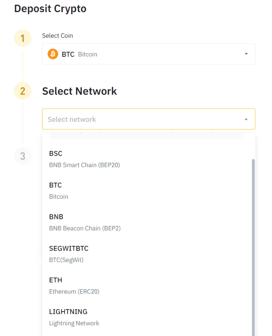Choose the BSC network option

(x=56, y=153)
